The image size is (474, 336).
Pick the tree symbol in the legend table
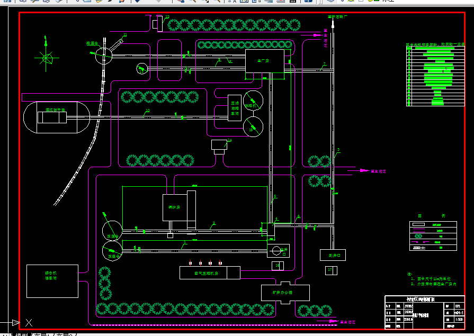click(418, 236)
